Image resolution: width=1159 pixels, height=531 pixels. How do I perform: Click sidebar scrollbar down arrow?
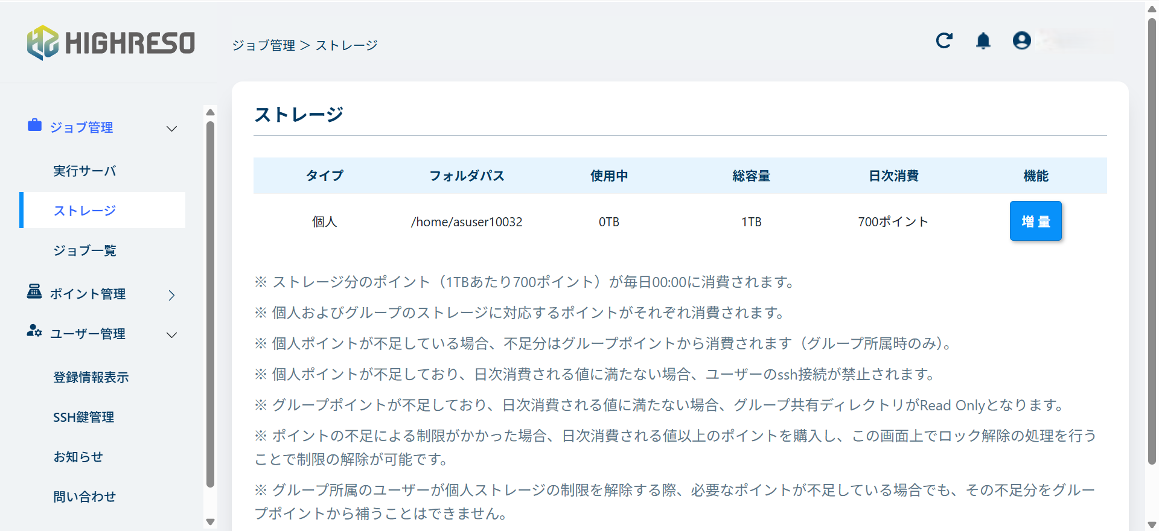[210, 522]
